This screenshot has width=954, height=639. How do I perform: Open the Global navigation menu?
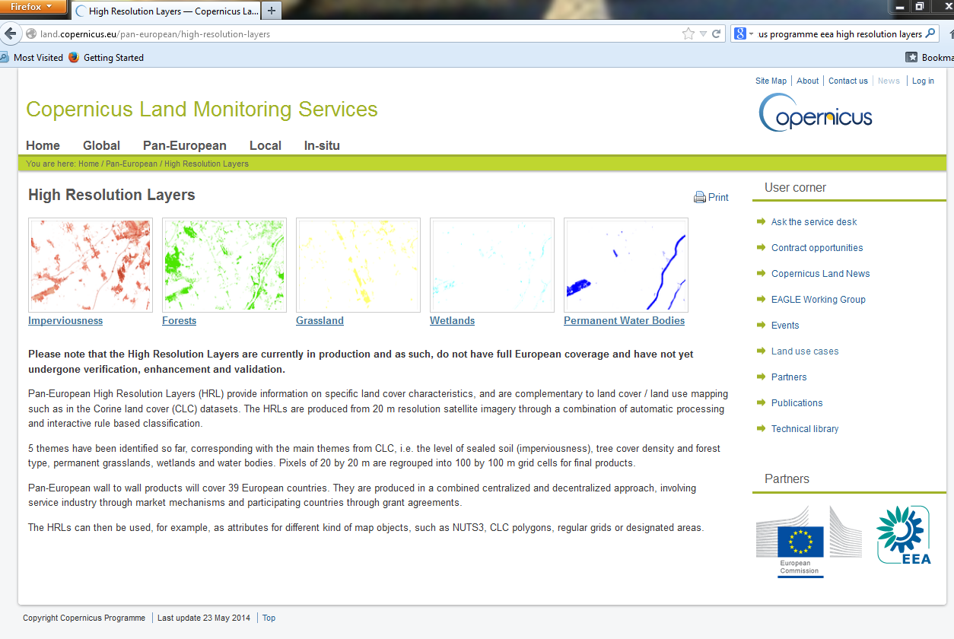[101, 145]
